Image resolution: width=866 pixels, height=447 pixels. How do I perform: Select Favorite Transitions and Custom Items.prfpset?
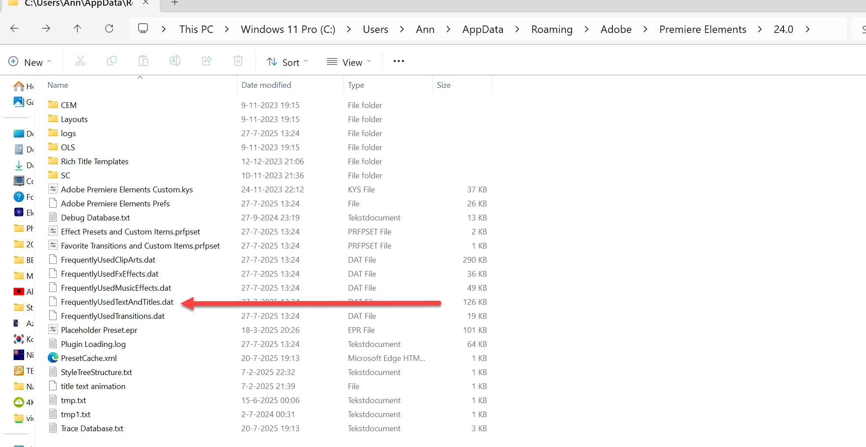point(140,245)
